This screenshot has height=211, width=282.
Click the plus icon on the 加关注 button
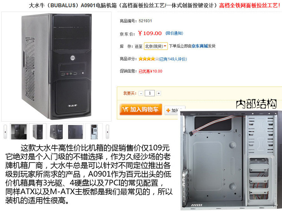pos(168,110)
